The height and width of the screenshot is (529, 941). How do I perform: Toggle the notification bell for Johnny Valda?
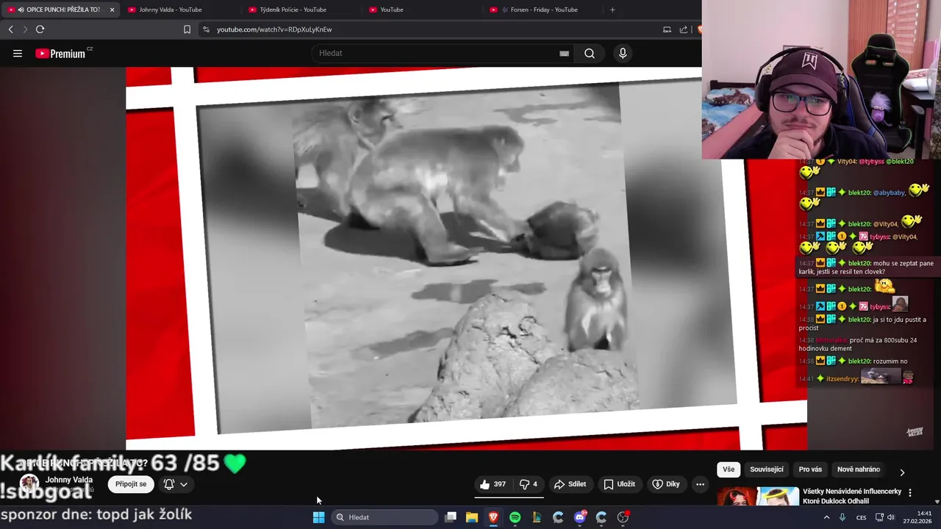click(169, 484)
